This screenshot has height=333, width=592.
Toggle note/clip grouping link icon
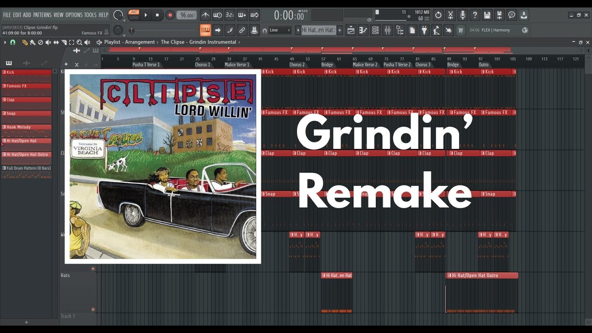242,30
